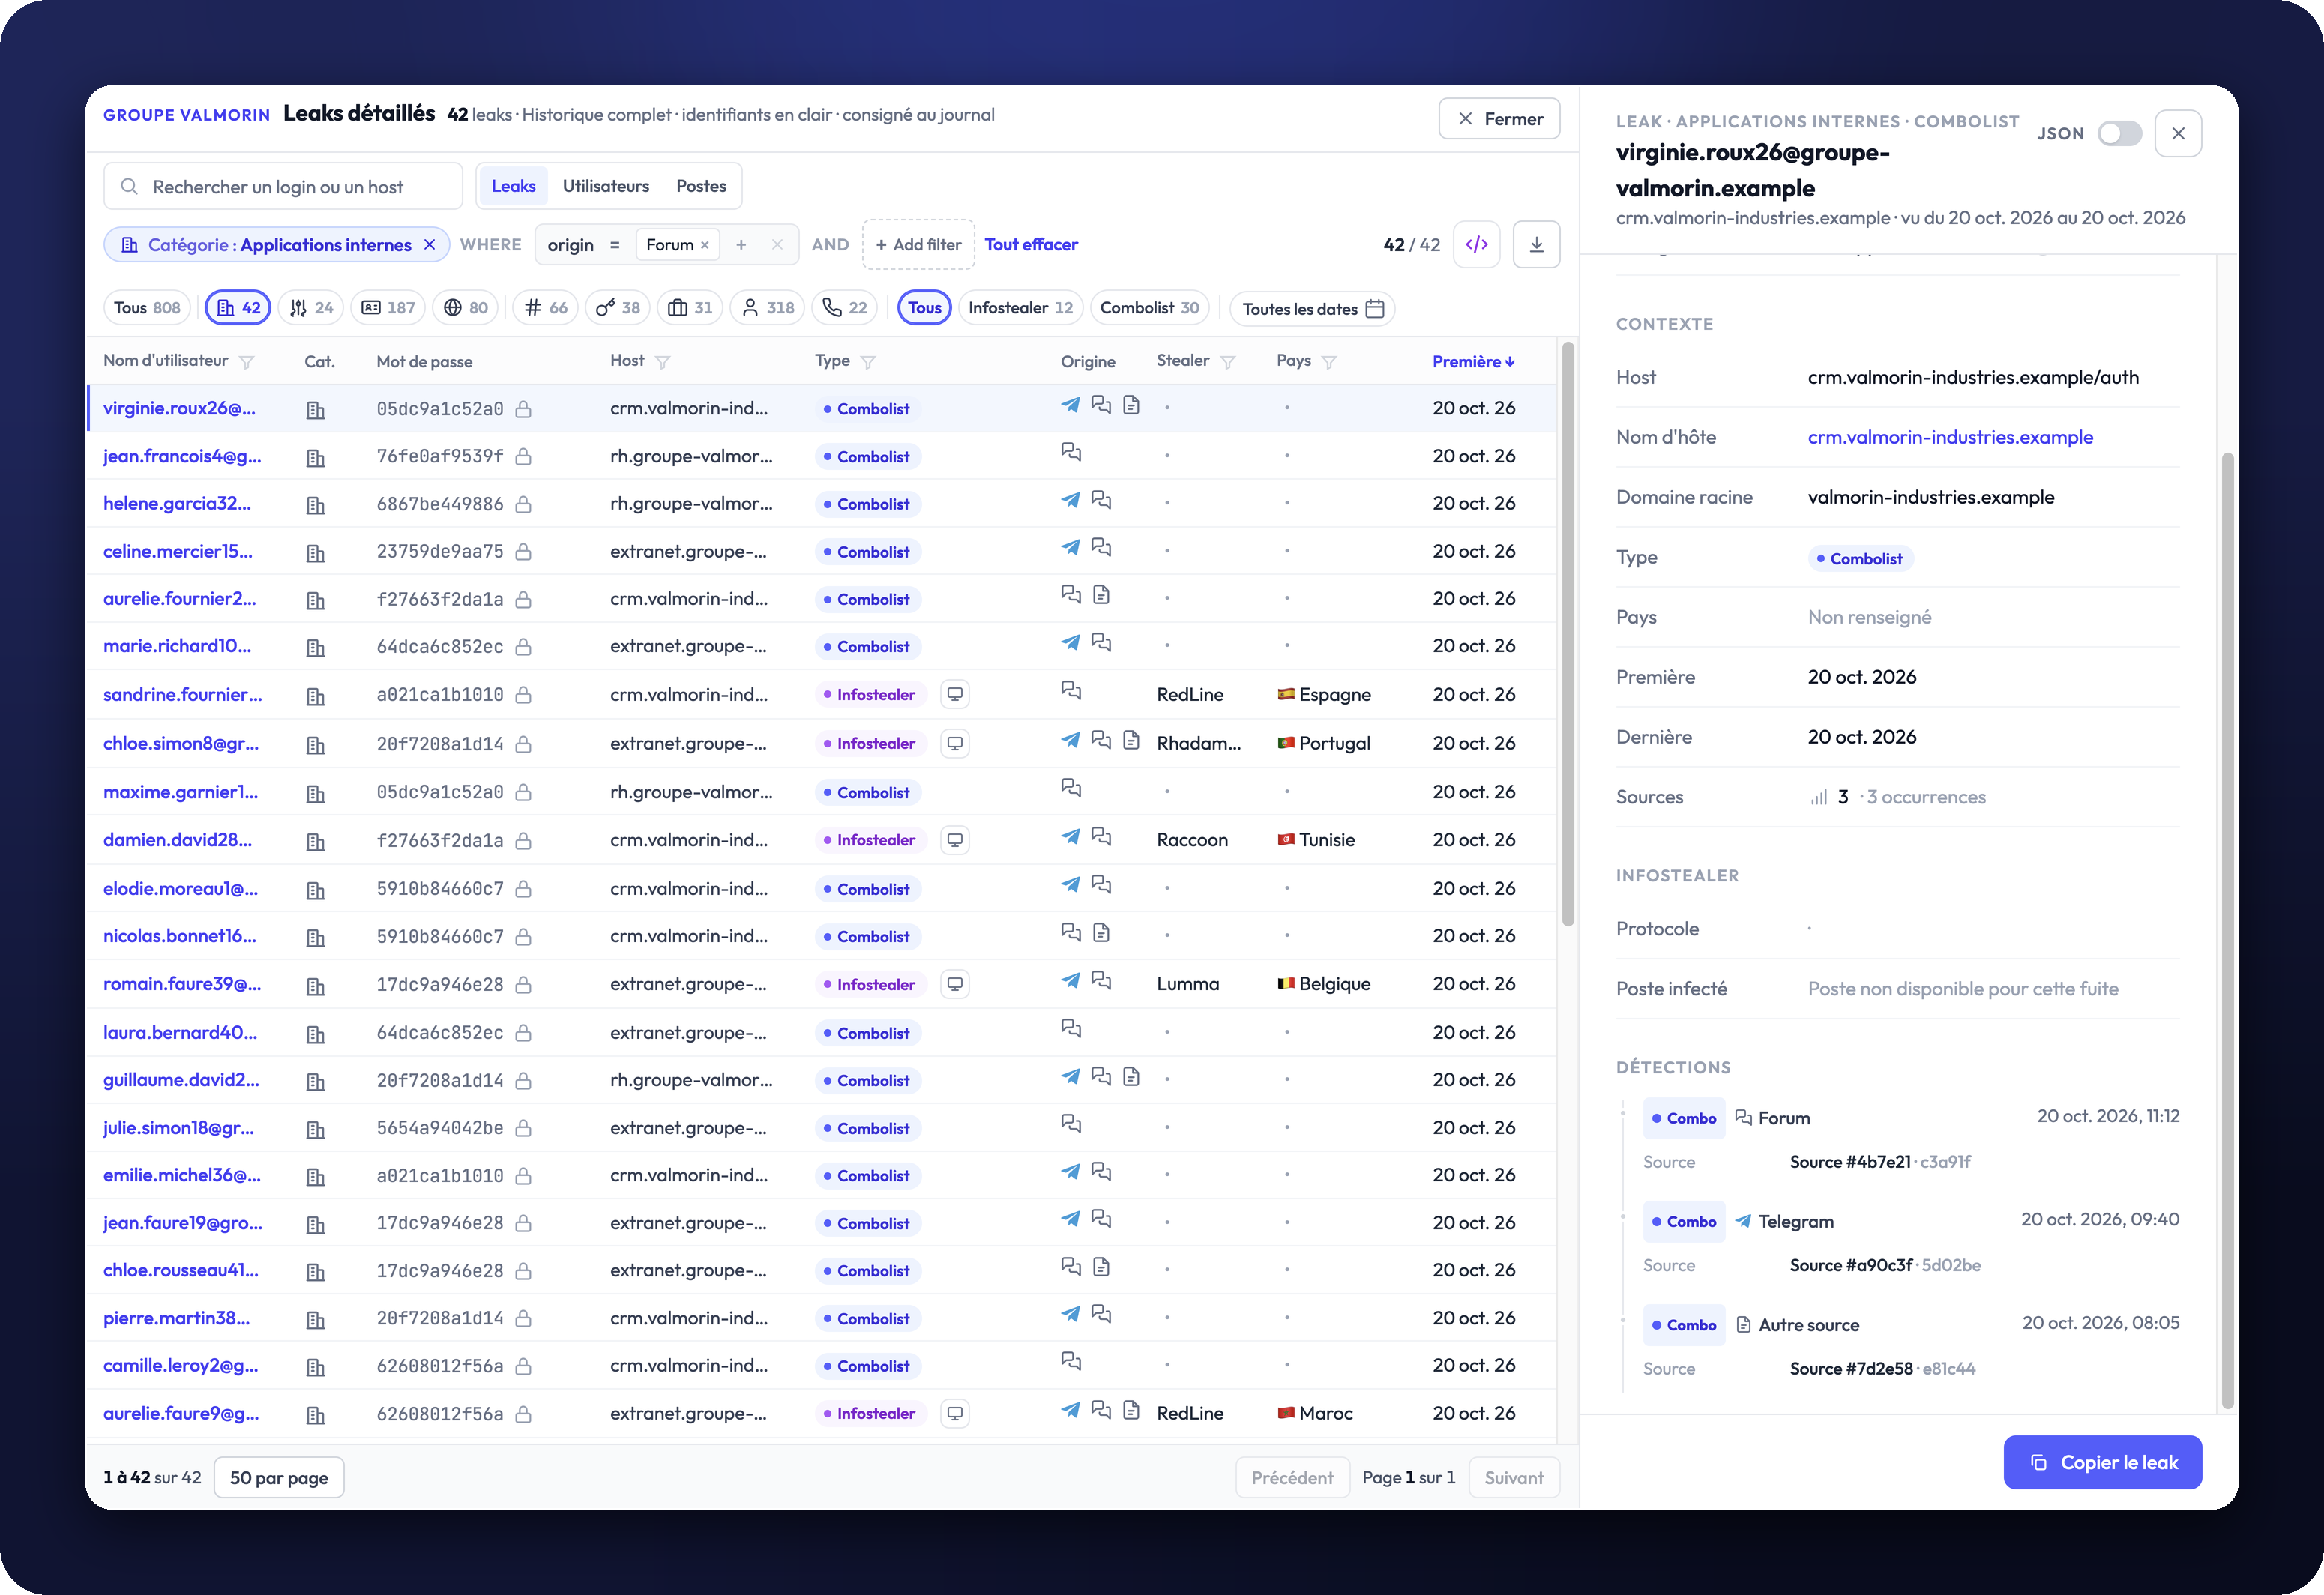Filter by person category 318
The height and width of the screenshot is (1595, 2324).
tap(767, 308)
